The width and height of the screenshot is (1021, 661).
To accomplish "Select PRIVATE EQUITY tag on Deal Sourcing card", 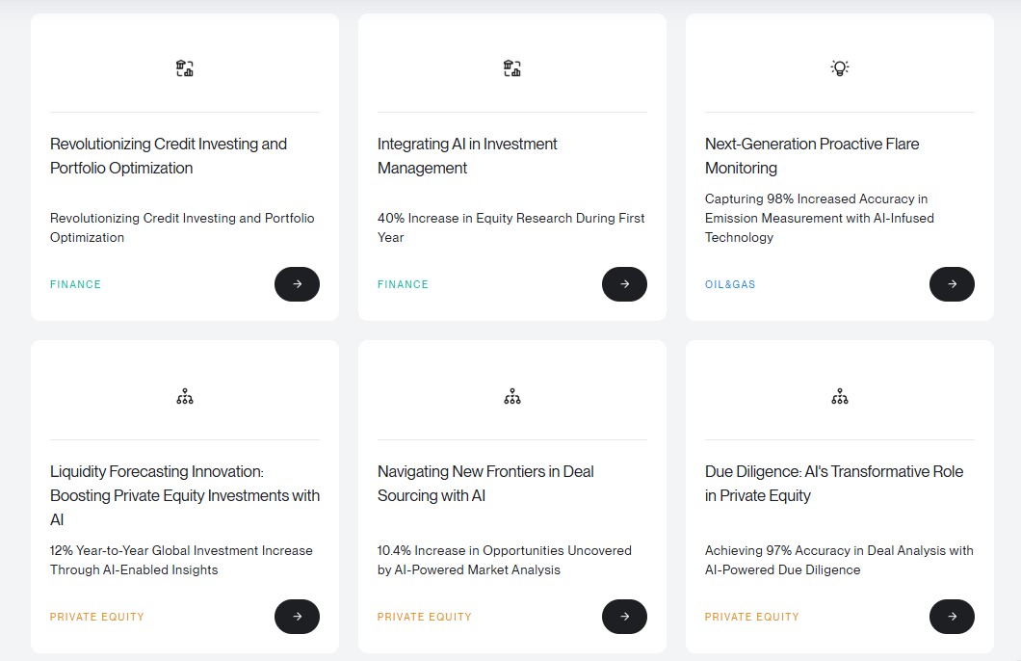I will [x=425, y=617].
